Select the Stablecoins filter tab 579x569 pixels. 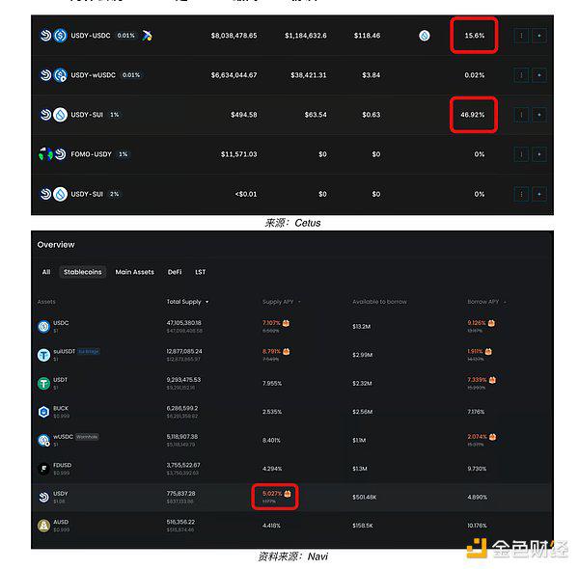(x=82, y=272)
